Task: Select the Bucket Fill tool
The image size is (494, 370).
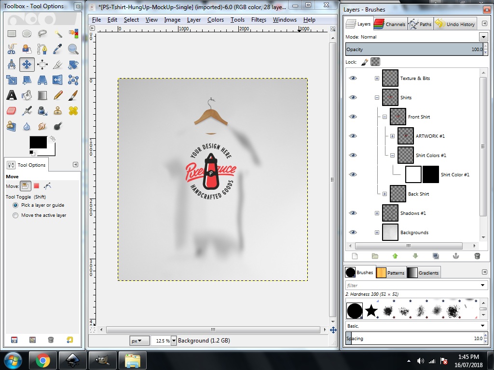Action: 27,95
